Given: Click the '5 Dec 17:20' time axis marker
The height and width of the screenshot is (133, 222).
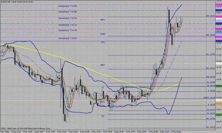Looking at the screenshot, I should click(x=96, y=132).
